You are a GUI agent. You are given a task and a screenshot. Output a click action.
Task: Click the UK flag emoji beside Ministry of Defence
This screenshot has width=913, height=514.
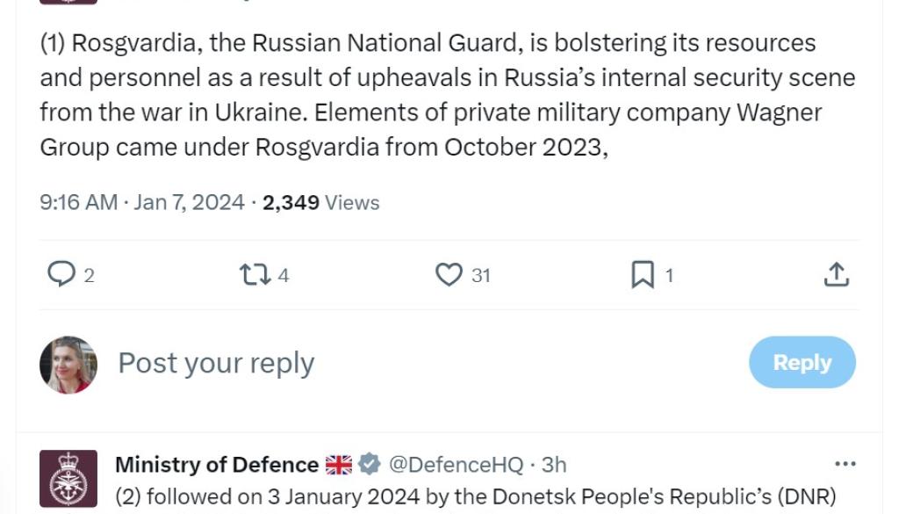click(338, 464)
